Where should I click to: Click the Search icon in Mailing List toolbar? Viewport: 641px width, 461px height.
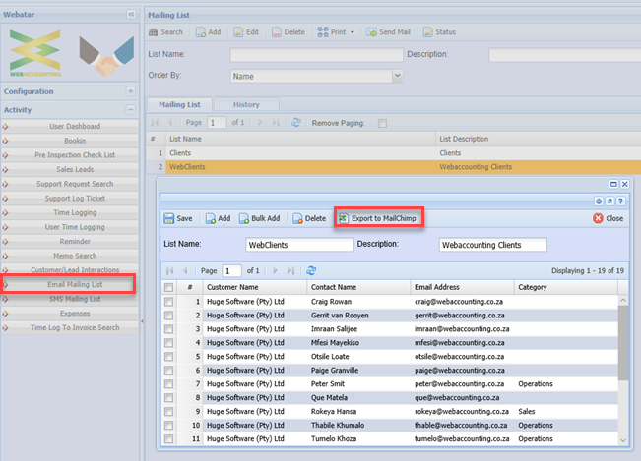tap(154, 32)
